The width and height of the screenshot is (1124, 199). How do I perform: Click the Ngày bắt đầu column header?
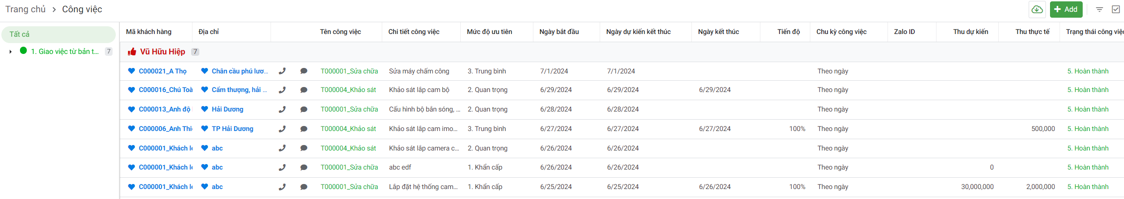pos(559,32)
